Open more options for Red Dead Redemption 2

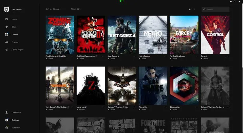click(103, 56)
